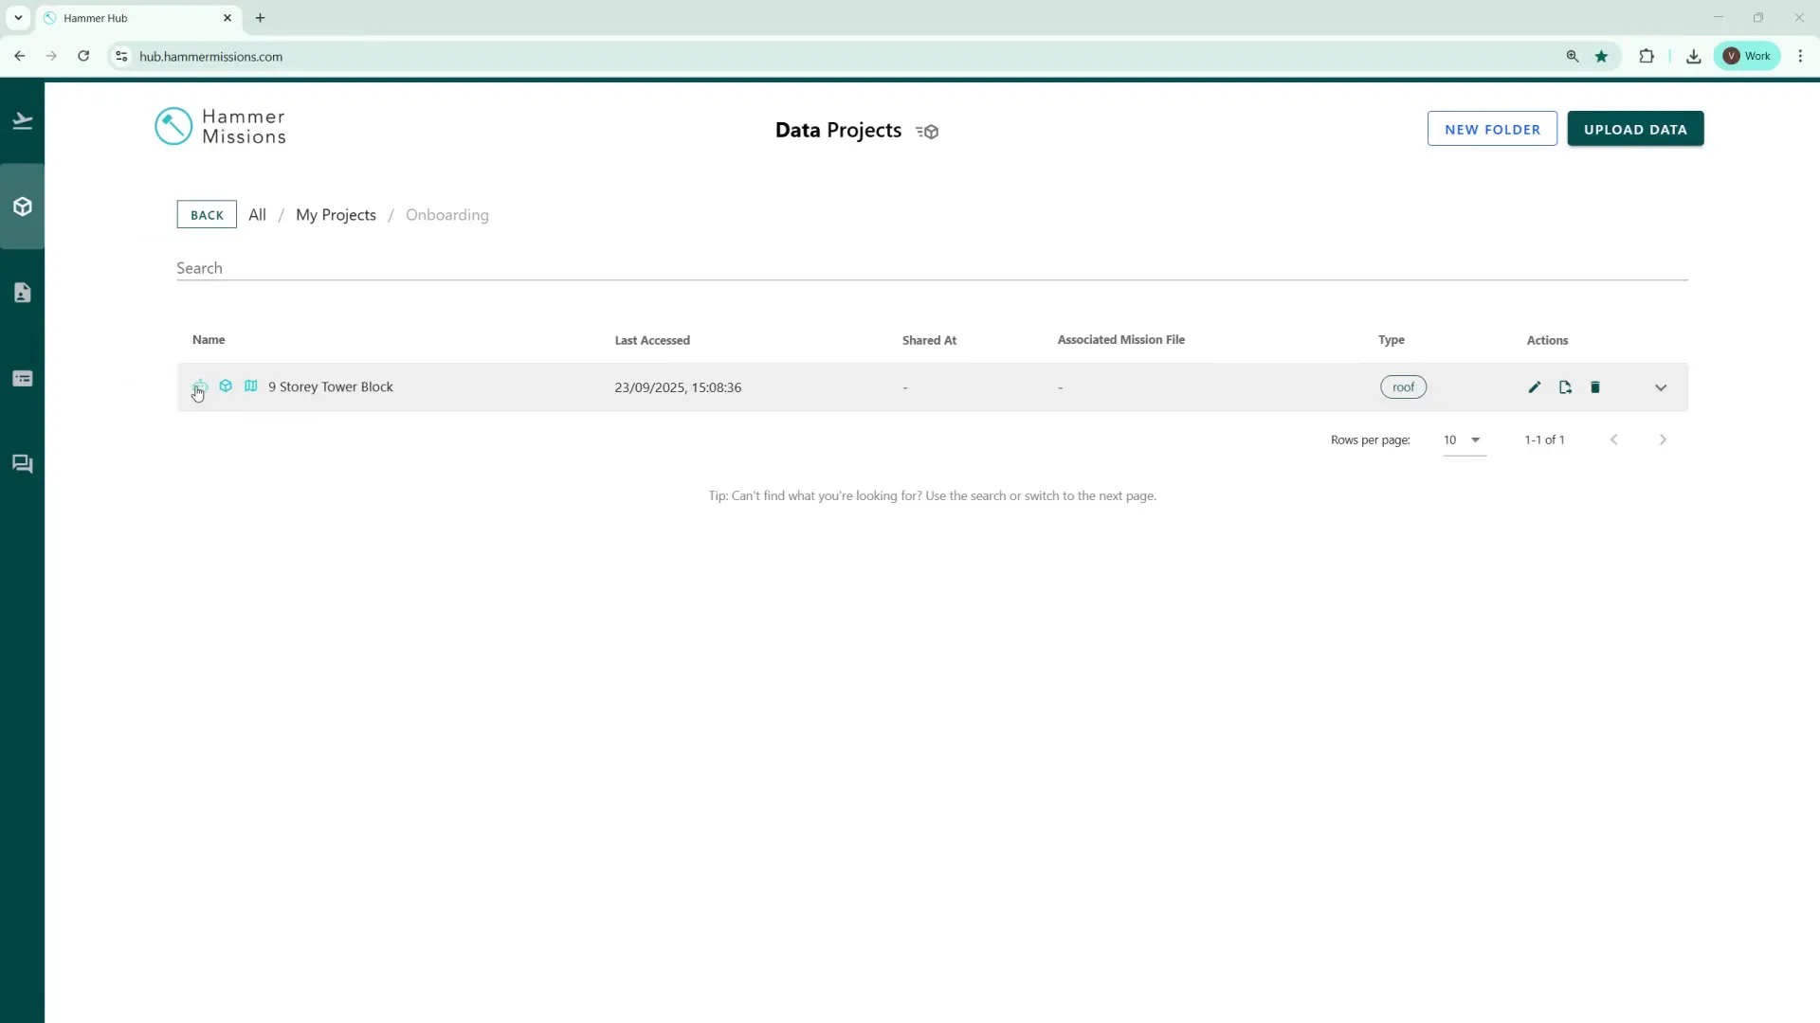Expand the 9 Storey Tower Block row
Screen dimensions: 1820x1023
[1661, 388]
